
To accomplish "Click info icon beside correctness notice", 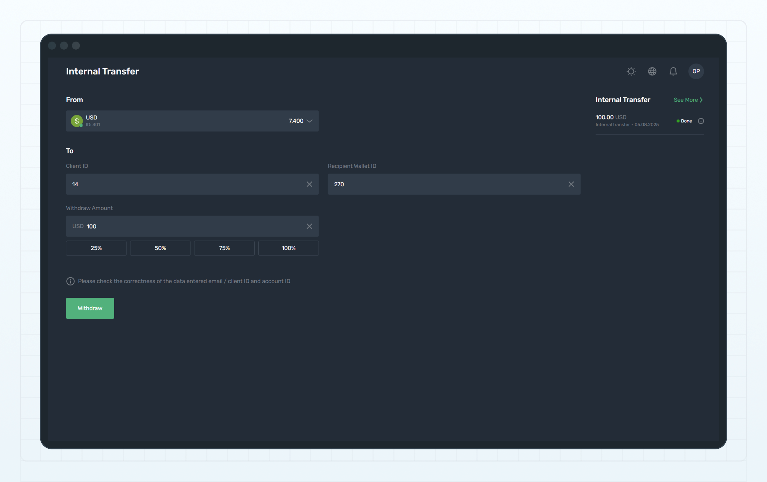I will pyautogui.click(x=70, y=281).
